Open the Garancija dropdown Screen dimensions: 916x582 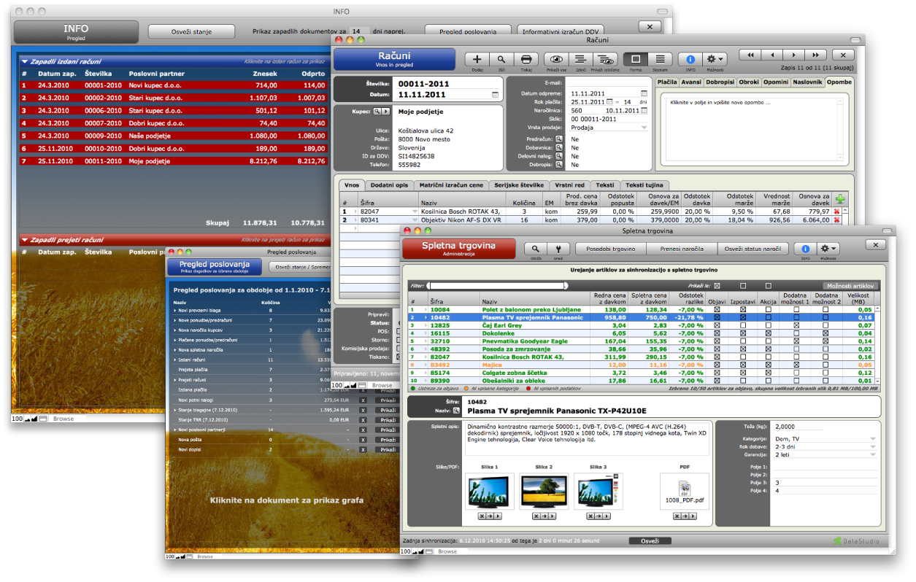(x=873, y=454)
